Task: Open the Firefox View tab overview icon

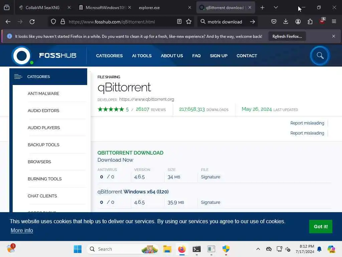Action: coord(7,7)
